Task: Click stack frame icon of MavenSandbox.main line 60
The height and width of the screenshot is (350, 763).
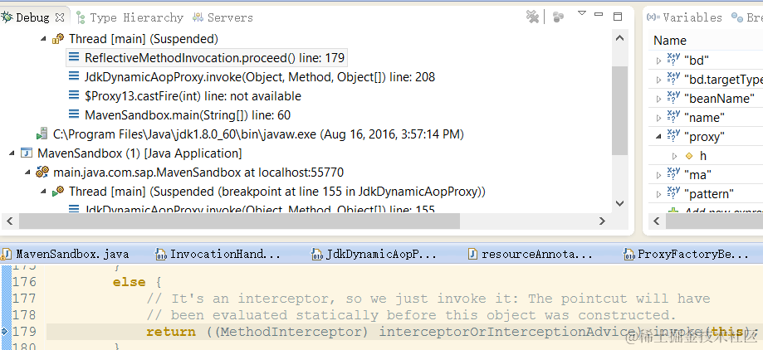Action: click(x=74, y=114)
